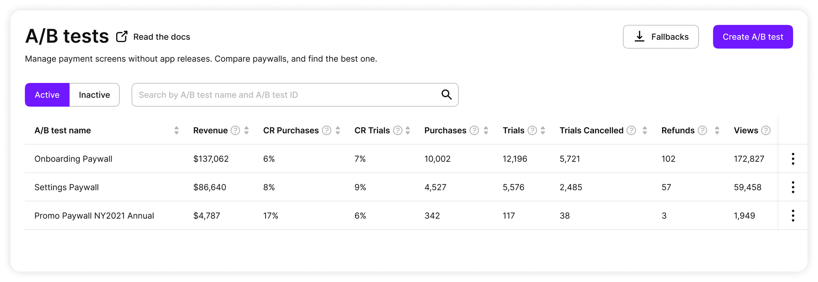Open the Read the docs link

pyautogui.click(x=161, y=37)
